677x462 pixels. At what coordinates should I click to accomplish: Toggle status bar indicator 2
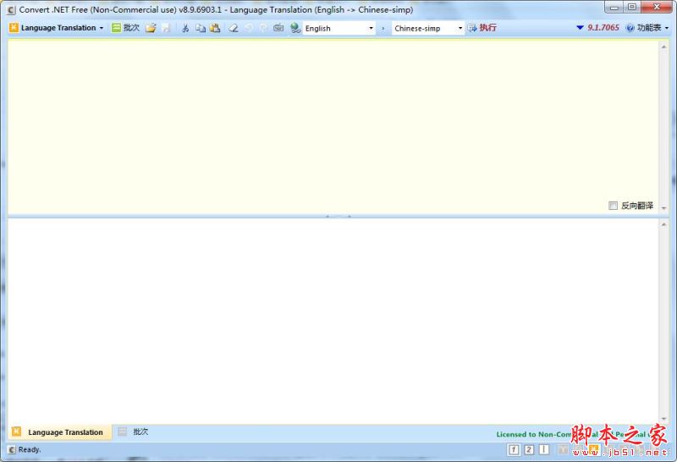[x=529, y=449]
